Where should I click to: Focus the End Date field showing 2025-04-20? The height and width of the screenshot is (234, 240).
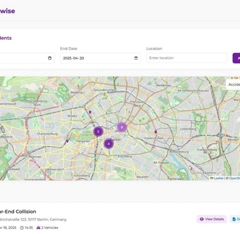[x=100, y=58]
